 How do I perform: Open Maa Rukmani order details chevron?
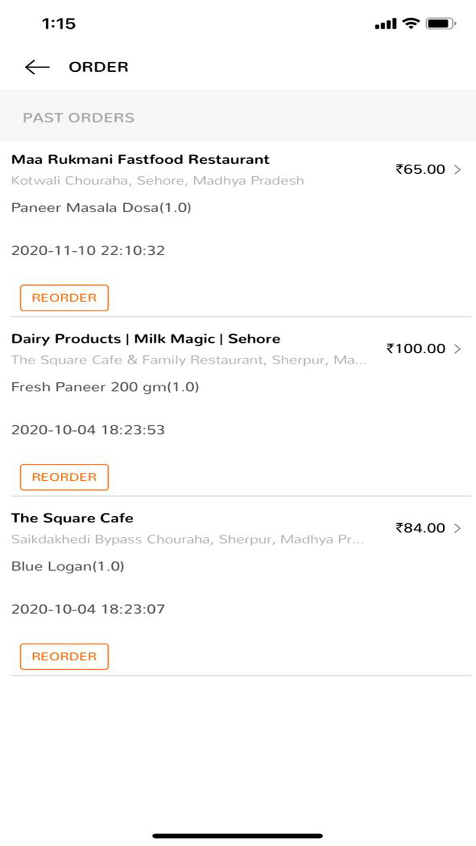(x=457, y=169)
